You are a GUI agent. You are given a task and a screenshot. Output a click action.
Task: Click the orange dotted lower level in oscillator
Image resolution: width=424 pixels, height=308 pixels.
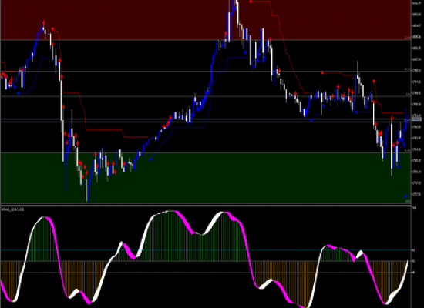(206, 272)
